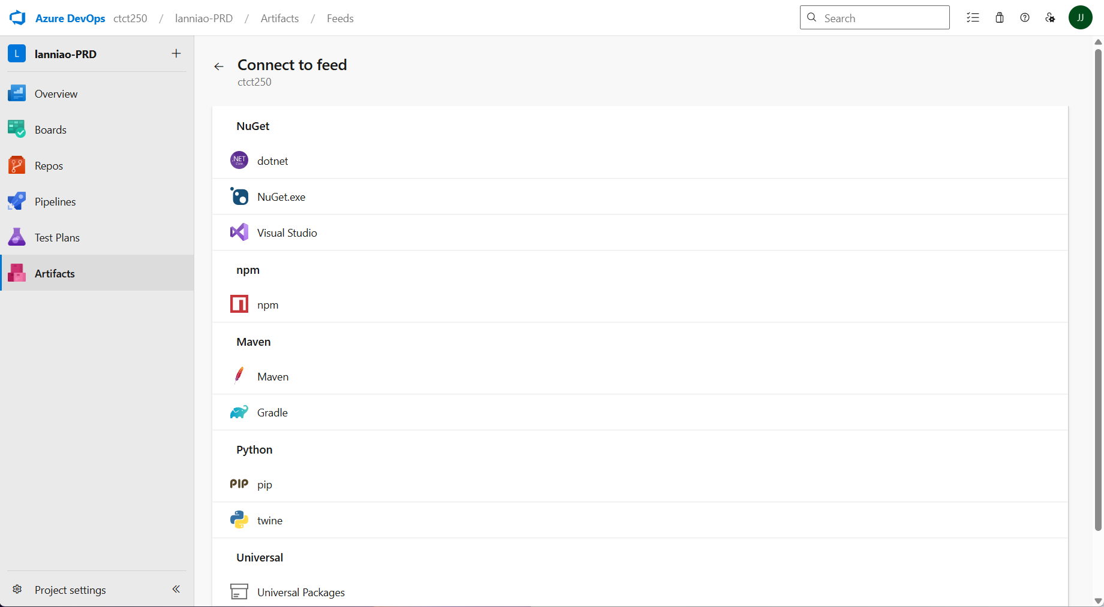The image size is (1104, 607).
Task: Open the User settings icon
Action: 1050,18
